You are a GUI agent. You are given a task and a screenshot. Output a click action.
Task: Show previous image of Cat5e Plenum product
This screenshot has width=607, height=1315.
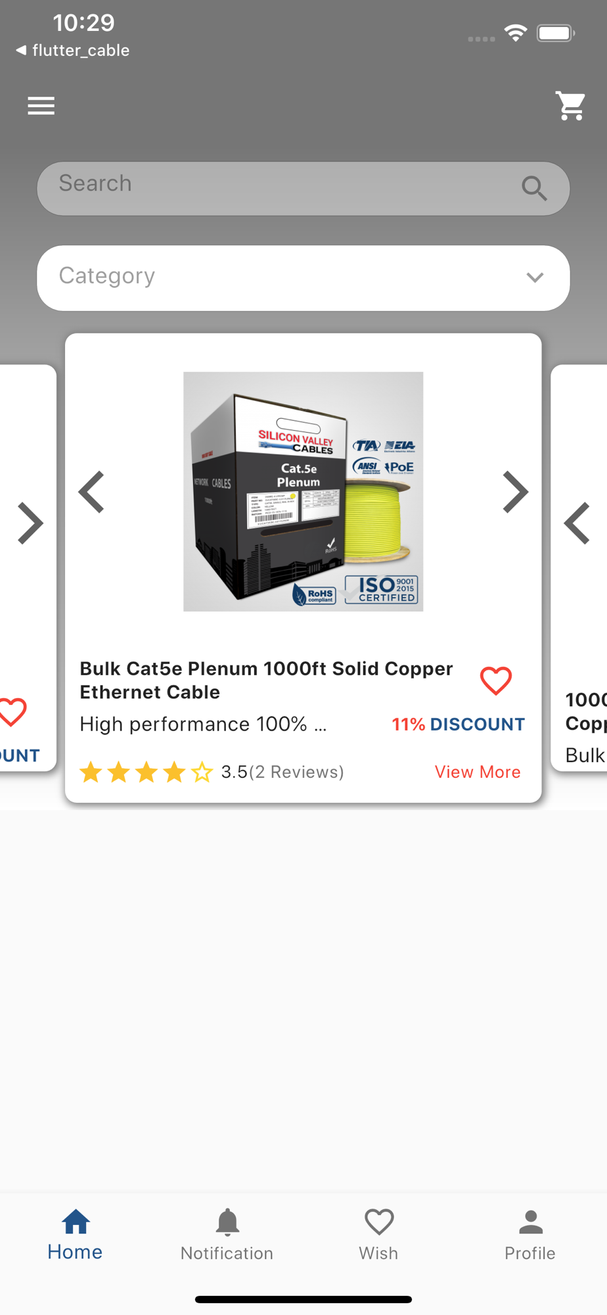coord(92,492)
